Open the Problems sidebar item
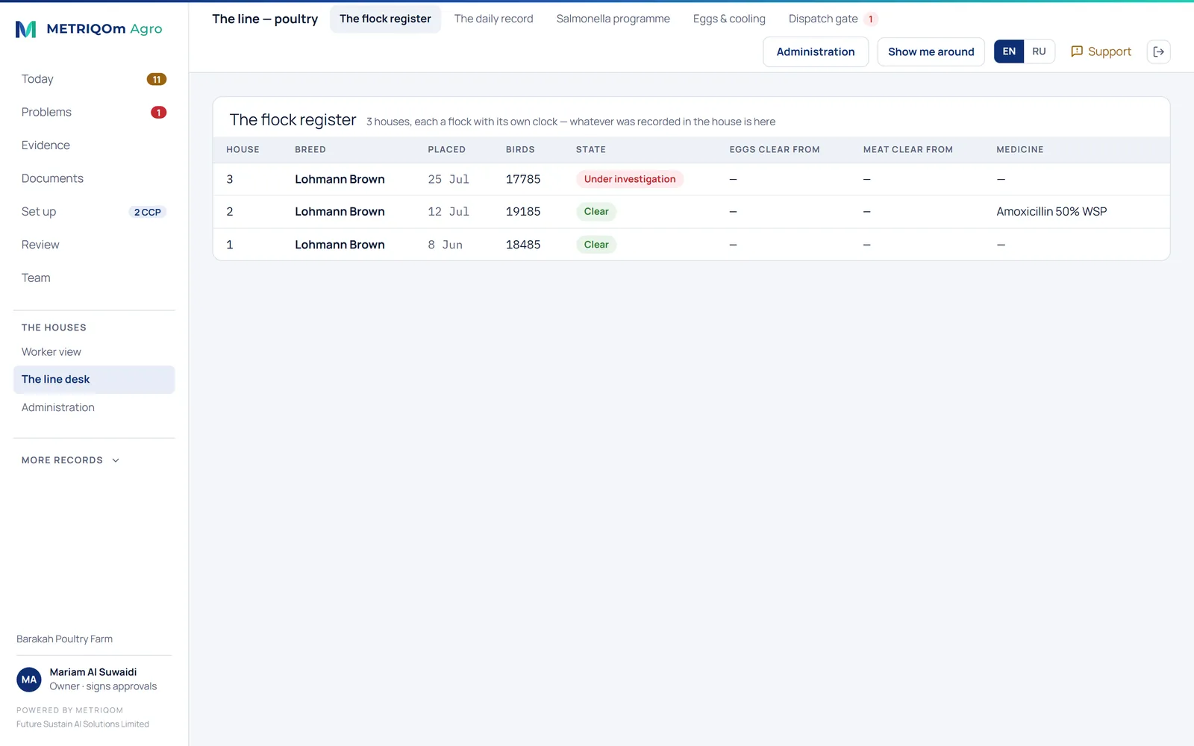Screen dimensions: 1194x746 click(x=94, y=112)
